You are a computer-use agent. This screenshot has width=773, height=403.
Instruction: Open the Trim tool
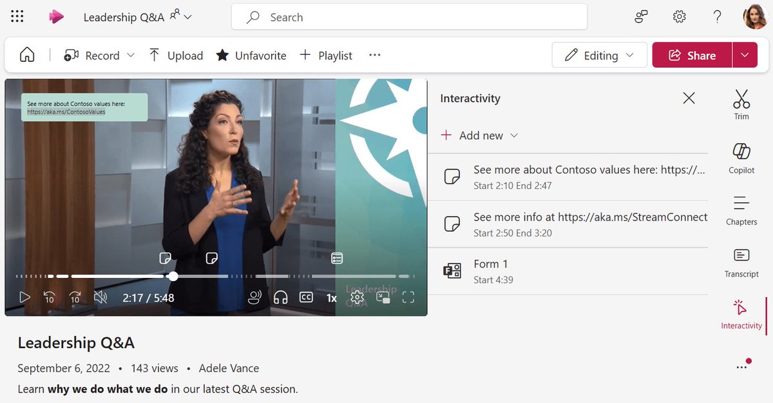741,105
